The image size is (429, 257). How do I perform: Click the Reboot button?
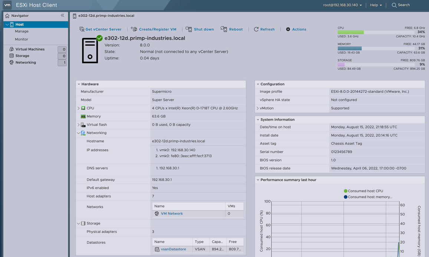232,29
